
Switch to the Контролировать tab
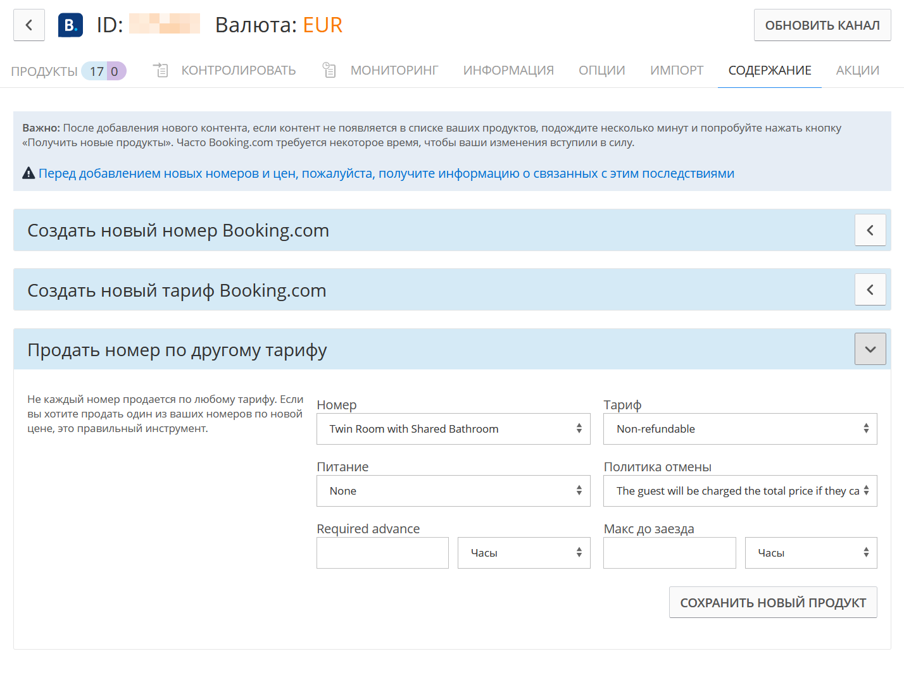coord(239,70)
